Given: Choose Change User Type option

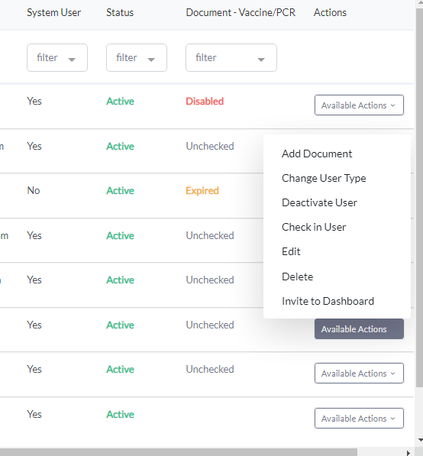Looking at the screenshot, I should point(324,178).
